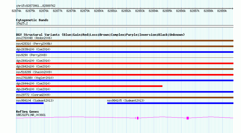This screenshot has height=133, width=241.
Task: Click the second magenta exon block of UBE2Q2P1
Action: (x=187, y=118)
